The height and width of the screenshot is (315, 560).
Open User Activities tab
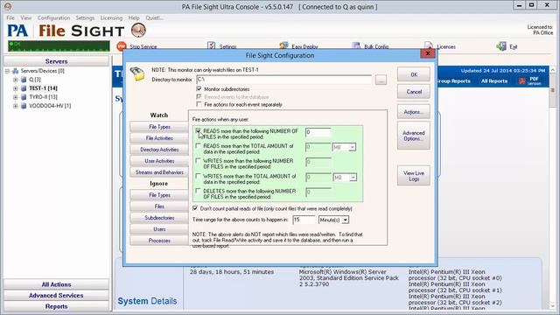pos(159,161)
